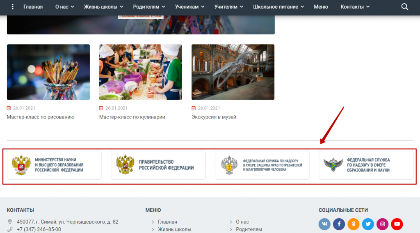Expand the «Школьное питание» dropdown
Screen dimensions: 420x233
pos(278,7)
